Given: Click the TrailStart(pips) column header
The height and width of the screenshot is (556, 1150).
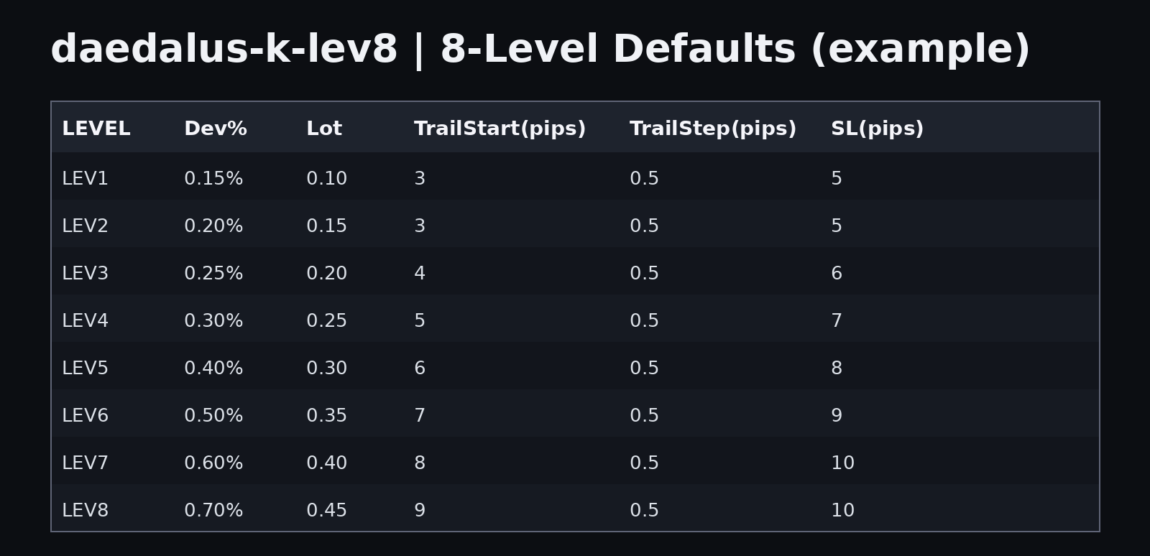Looking at the screenshot, I should [x=500, y=129].
